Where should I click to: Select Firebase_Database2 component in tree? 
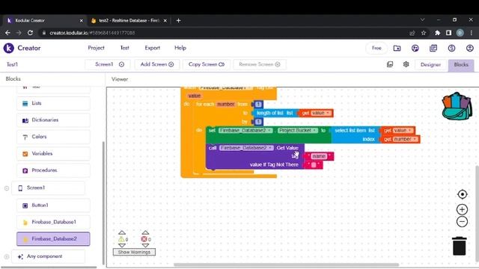coord(53,239)
